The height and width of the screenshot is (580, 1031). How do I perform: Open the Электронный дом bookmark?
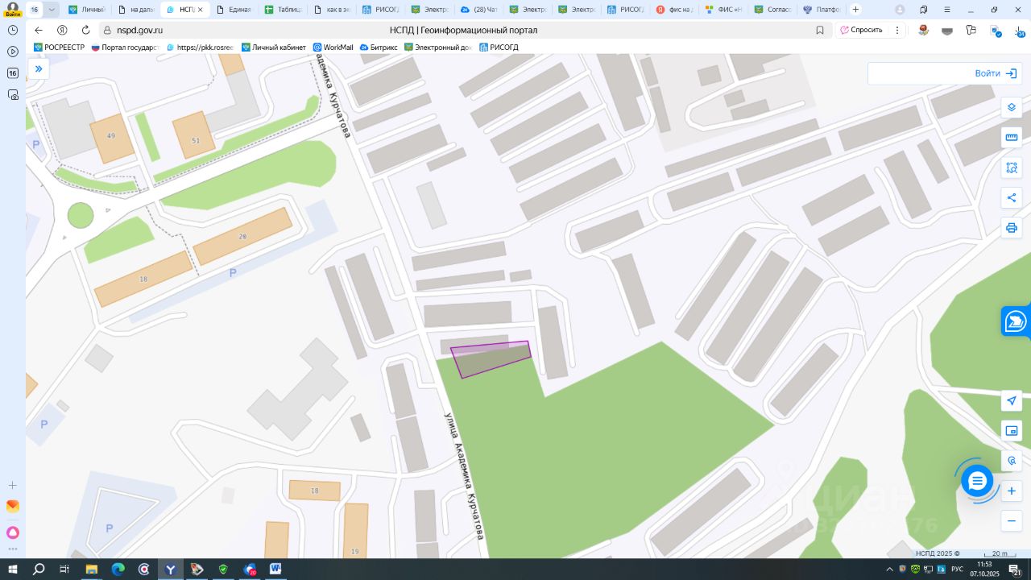pos(438,48)
